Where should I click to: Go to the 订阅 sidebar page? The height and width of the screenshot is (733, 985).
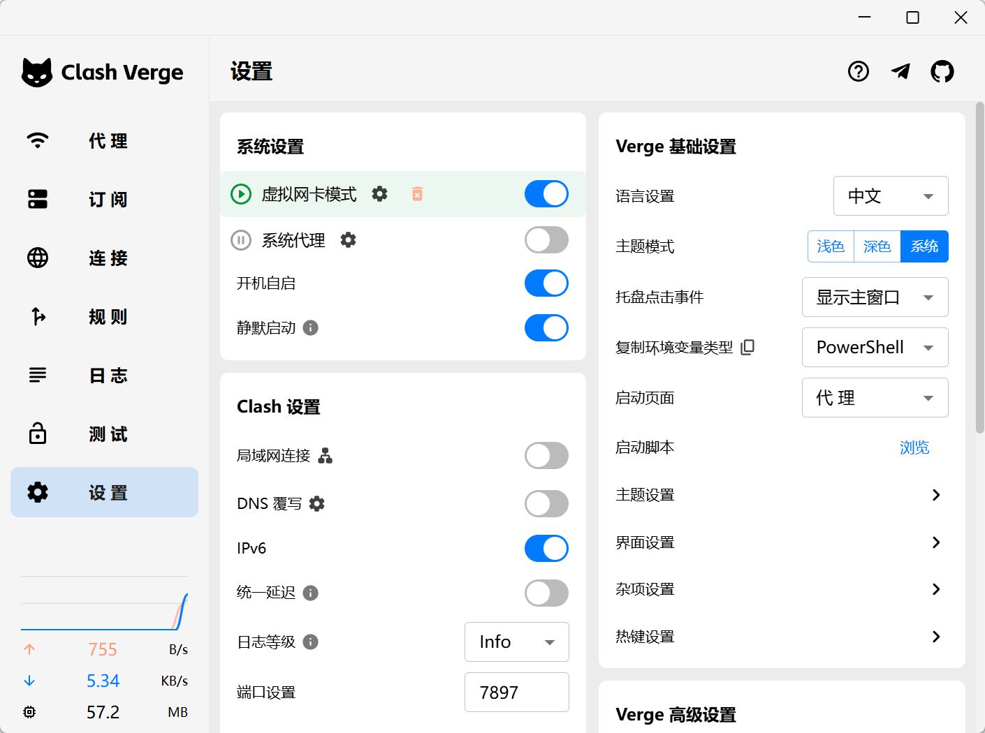click(105, 200)
